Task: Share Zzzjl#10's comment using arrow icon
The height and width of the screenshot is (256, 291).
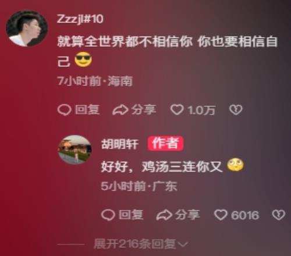Action: (x=120, y=110)
